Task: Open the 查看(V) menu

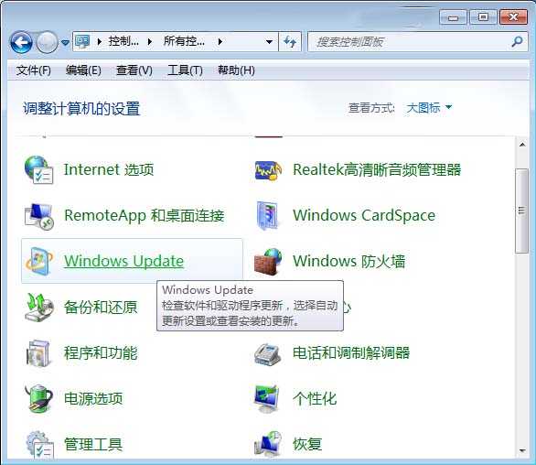Action: tap(134, 70)
